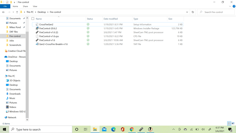Open the View ribbon tab

[35, 6]
